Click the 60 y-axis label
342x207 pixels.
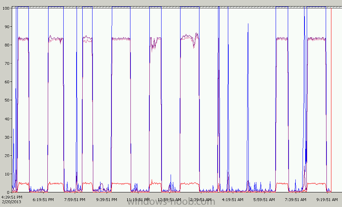click(x=7, y=82)
